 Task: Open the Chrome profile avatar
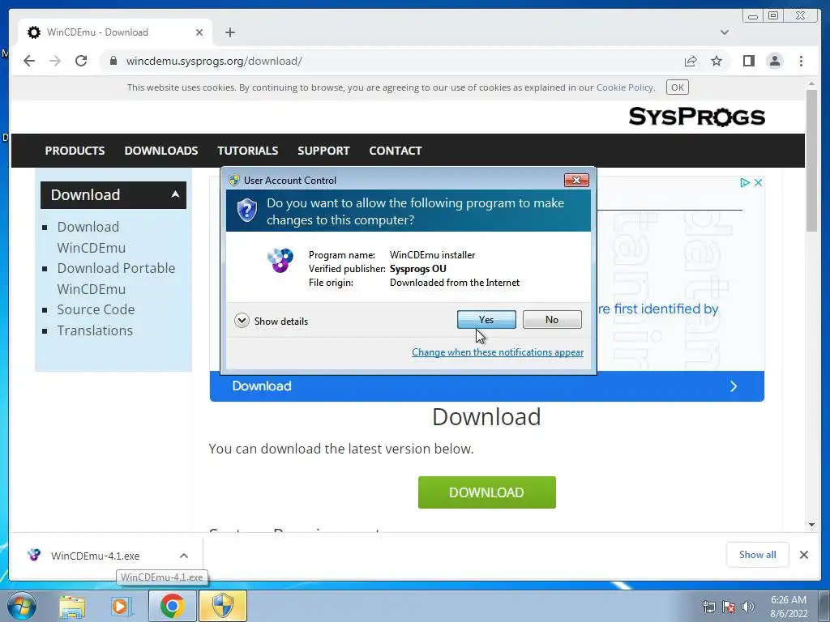click(775, 61)
